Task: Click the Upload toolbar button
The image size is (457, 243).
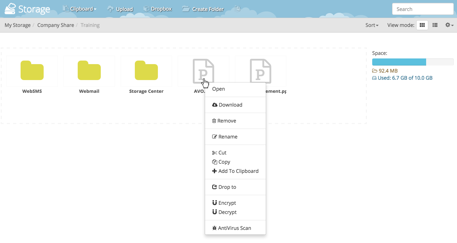Action: pyautogui.click(x=120, y=9)
